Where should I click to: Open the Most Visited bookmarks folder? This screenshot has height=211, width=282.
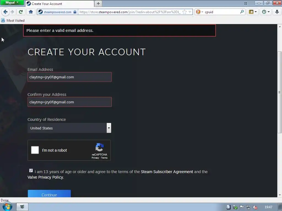click(x=13, y=20)
